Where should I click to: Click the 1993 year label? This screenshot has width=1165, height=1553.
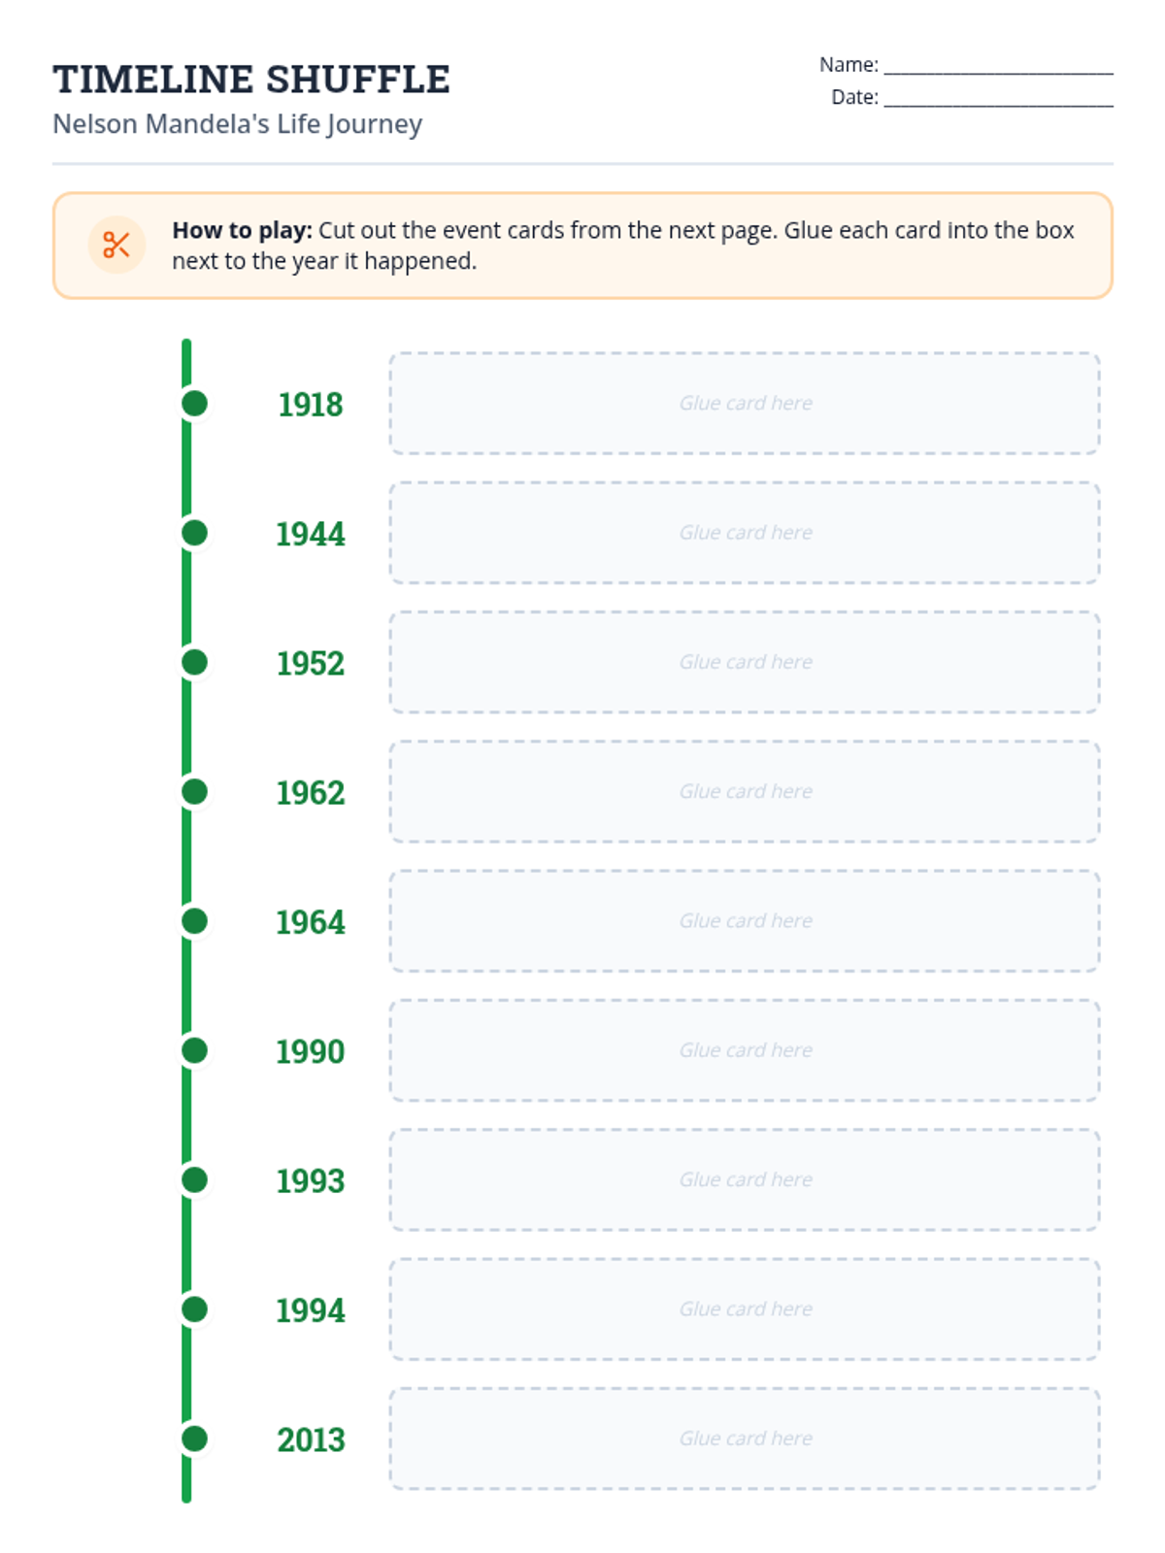[x=311, y=1181]
